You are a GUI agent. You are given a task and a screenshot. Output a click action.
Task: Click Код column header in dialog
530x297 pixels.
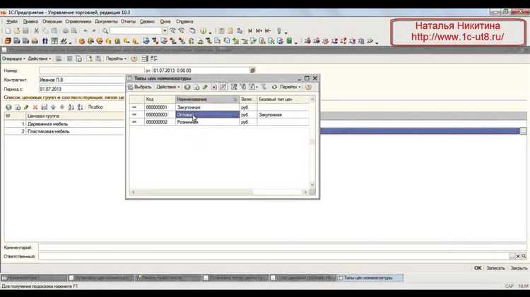(x=160, y=99)
